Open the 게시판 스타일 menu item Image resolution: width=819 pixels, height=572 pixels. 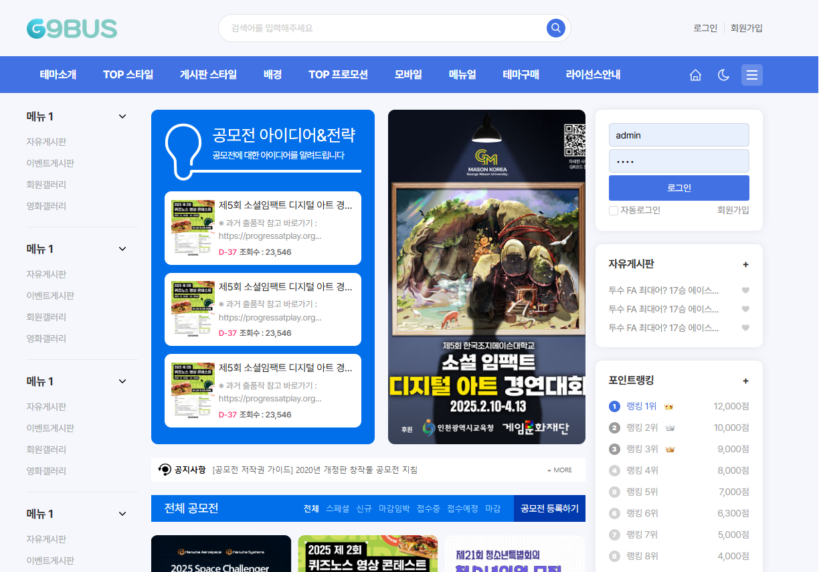pyautogui.click(x=208, y=75)
